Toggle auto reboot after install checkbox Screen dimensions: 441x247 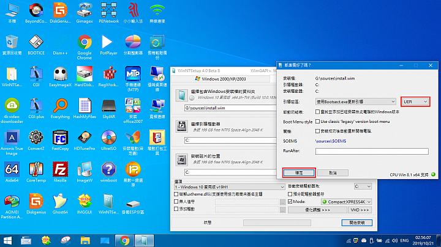pyautogui.click(x=317, y=131)
